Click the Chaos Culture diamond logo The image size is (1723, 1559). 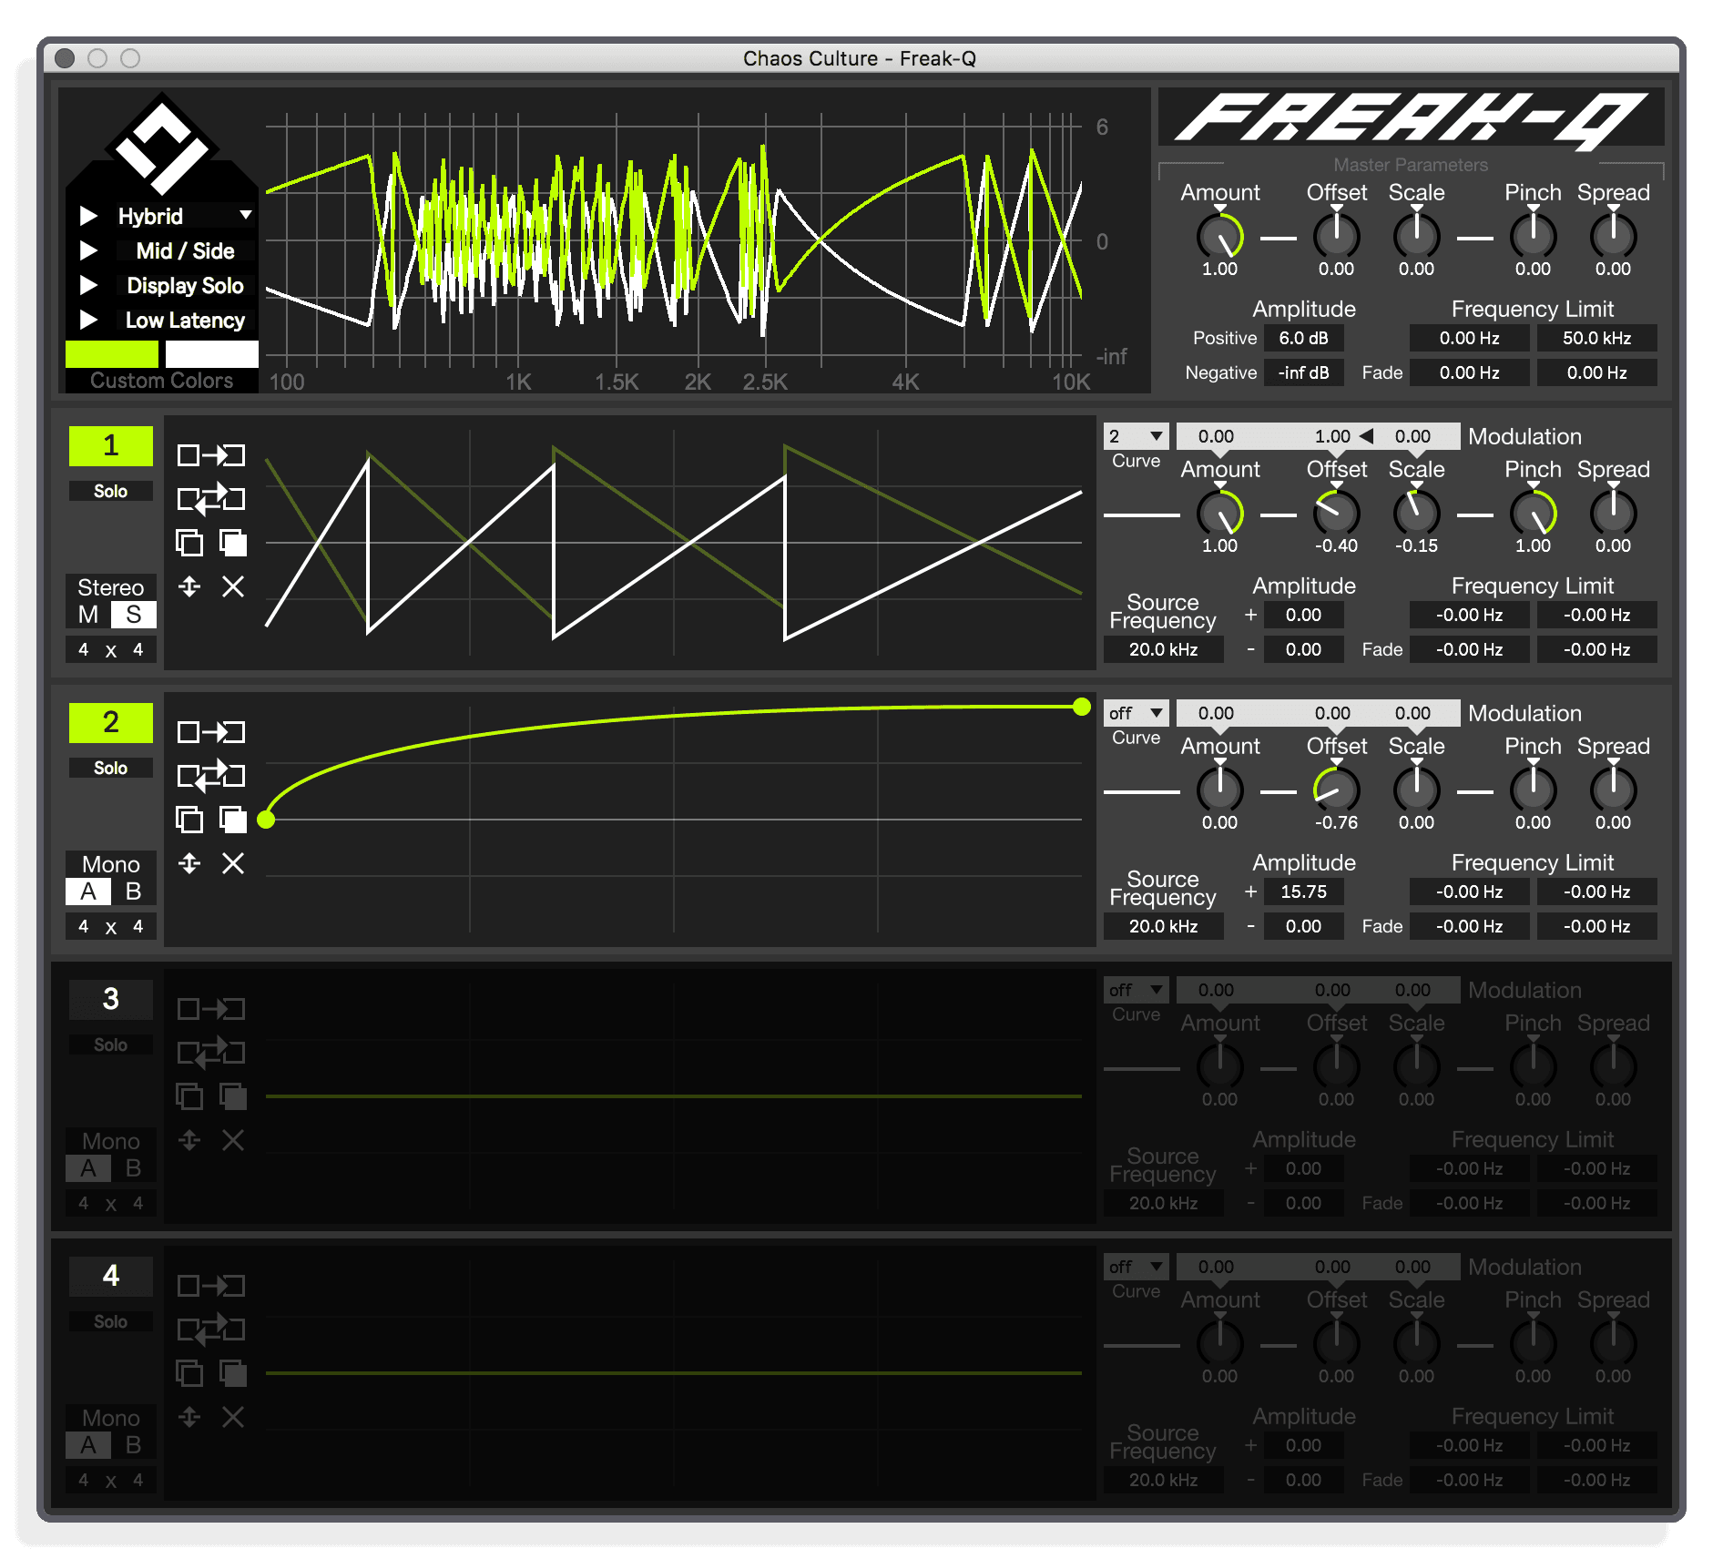162,145
